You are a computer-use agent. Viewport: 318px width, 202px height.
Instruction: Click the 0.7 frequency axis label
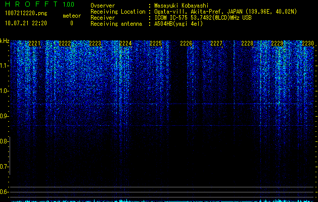click(4, 167)
